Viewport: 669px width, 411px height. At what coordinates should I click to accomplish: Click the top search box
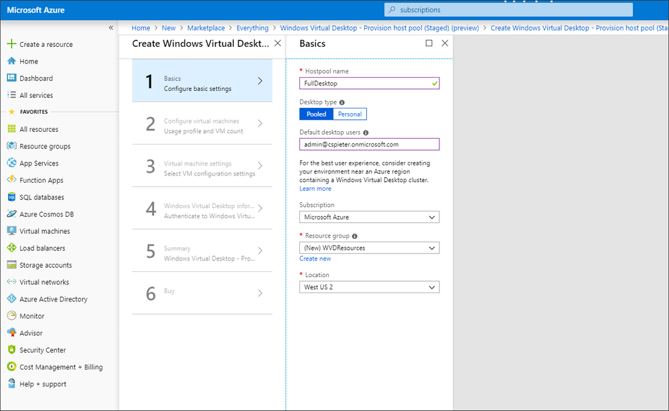[x=508, y=10]
